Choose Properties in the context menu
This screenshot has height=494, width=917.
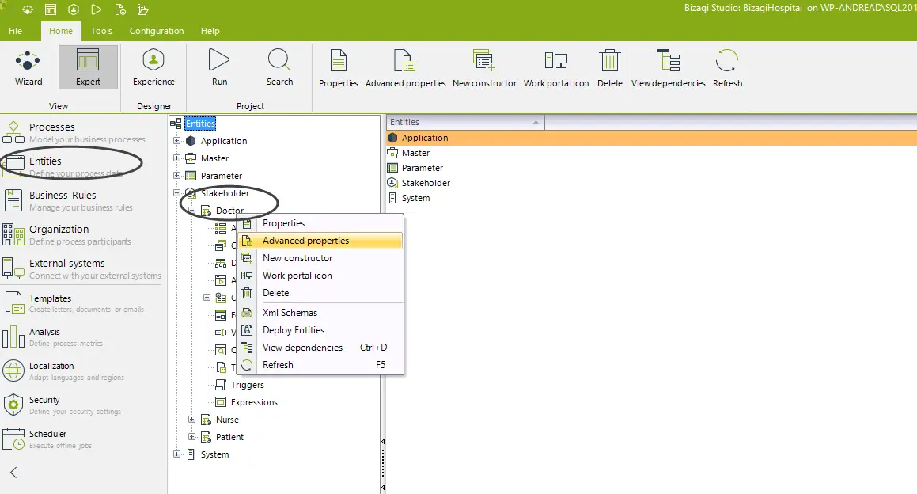(320, 223)
